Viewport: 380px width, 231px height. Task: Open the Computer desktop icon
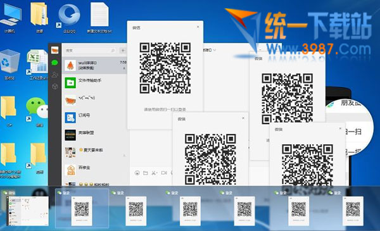point(10,18)
